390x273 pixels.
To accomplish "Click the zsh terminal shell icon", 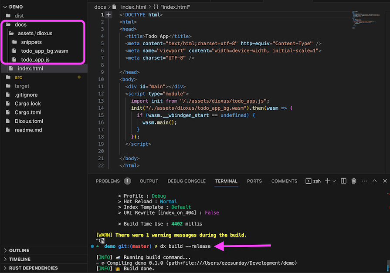I will click(x=308, y=181).
